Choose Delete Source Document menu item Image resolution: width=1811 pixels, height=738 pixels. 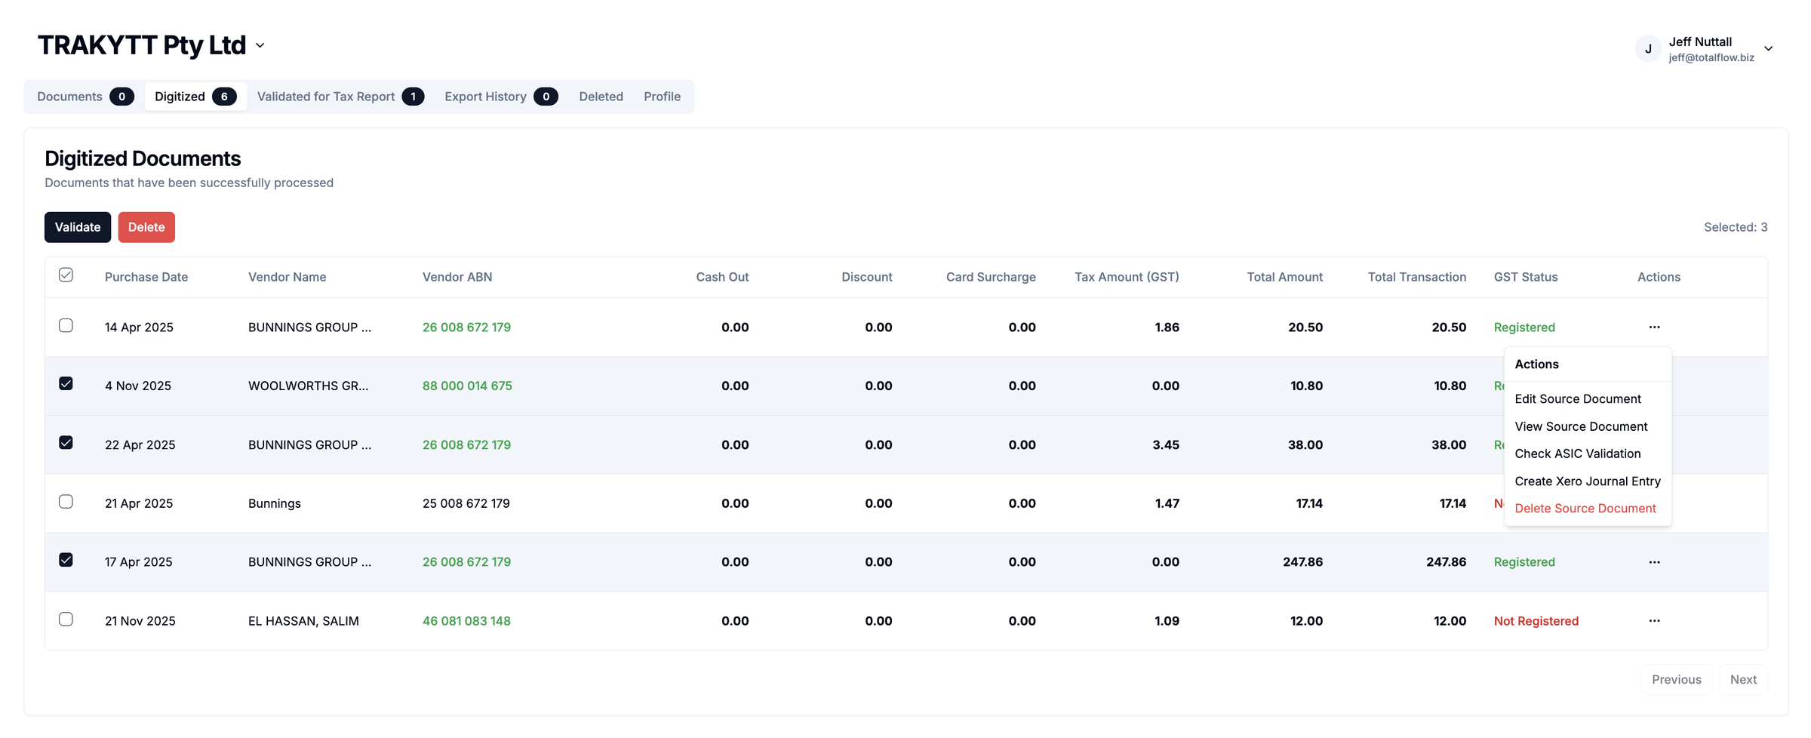click(x=1585, y=509)
